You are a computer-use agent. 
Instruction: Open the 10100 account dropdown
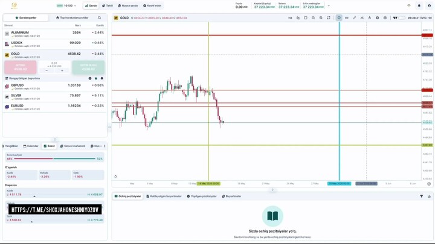pos(66,5)
